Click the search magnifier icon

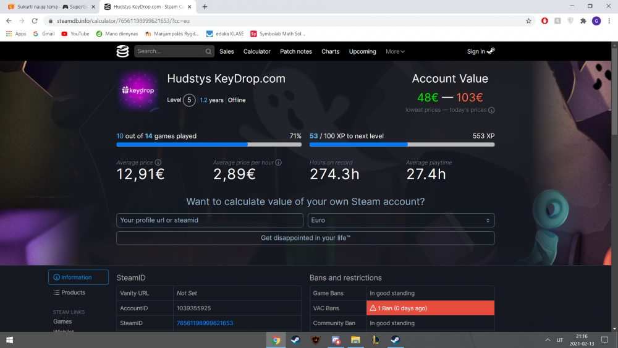coord(208,52)
